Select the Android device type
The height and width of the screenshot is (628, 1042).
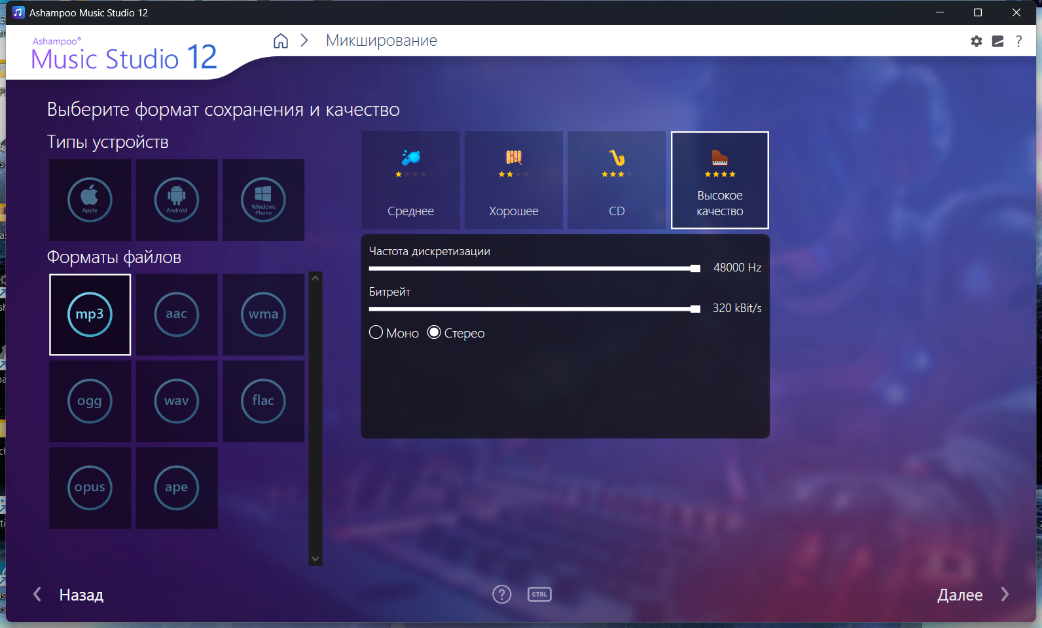[x=177, y=200]
